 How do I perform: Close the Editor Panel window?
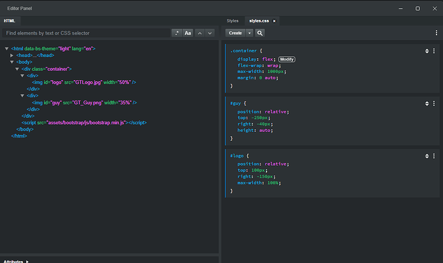tap(435, 8)
